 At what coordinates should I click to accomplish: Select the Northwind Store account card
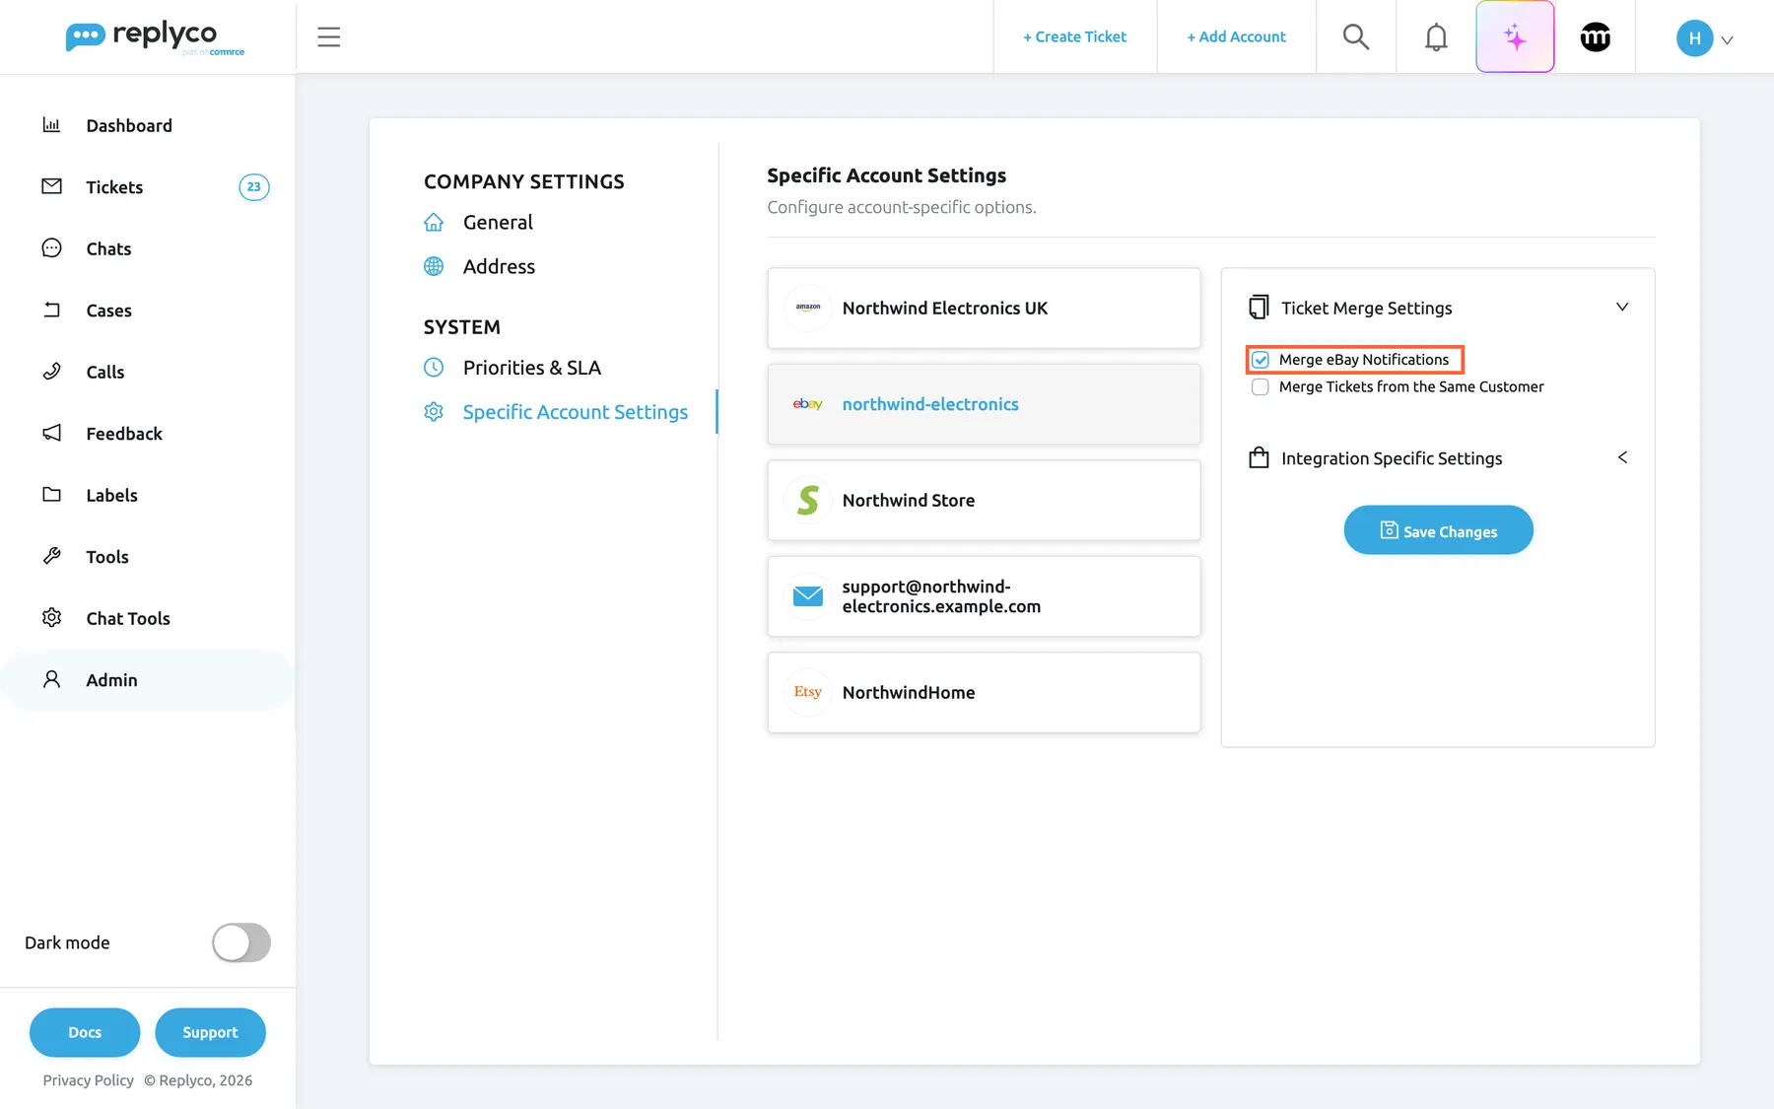click(984, 500)
